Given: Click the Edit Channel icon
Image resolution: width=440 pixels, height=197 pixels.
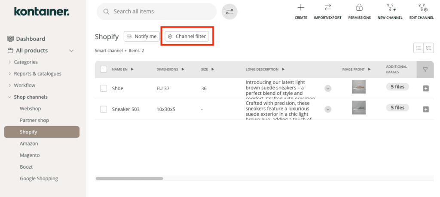Looking at the screenshot, I should [421, 7].
